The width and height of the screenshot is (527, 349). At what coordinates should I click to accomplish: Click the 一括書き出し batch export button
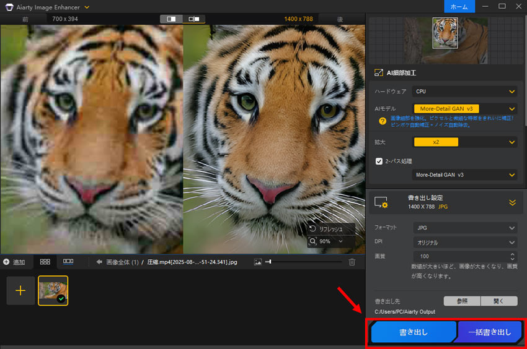[489, 332]
